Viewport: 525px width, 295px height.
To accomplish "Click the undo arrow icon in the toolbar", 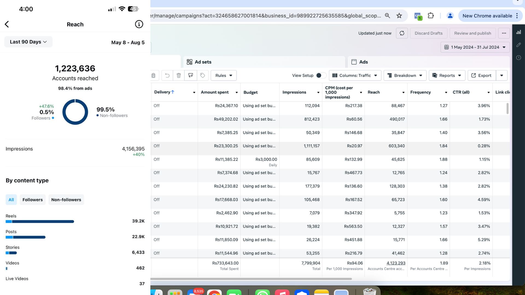I will click(x=167, y=75).
